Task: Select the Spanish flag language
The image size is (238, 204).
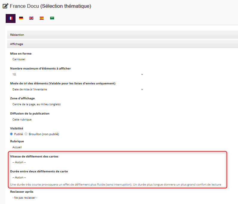Action: 42,18
